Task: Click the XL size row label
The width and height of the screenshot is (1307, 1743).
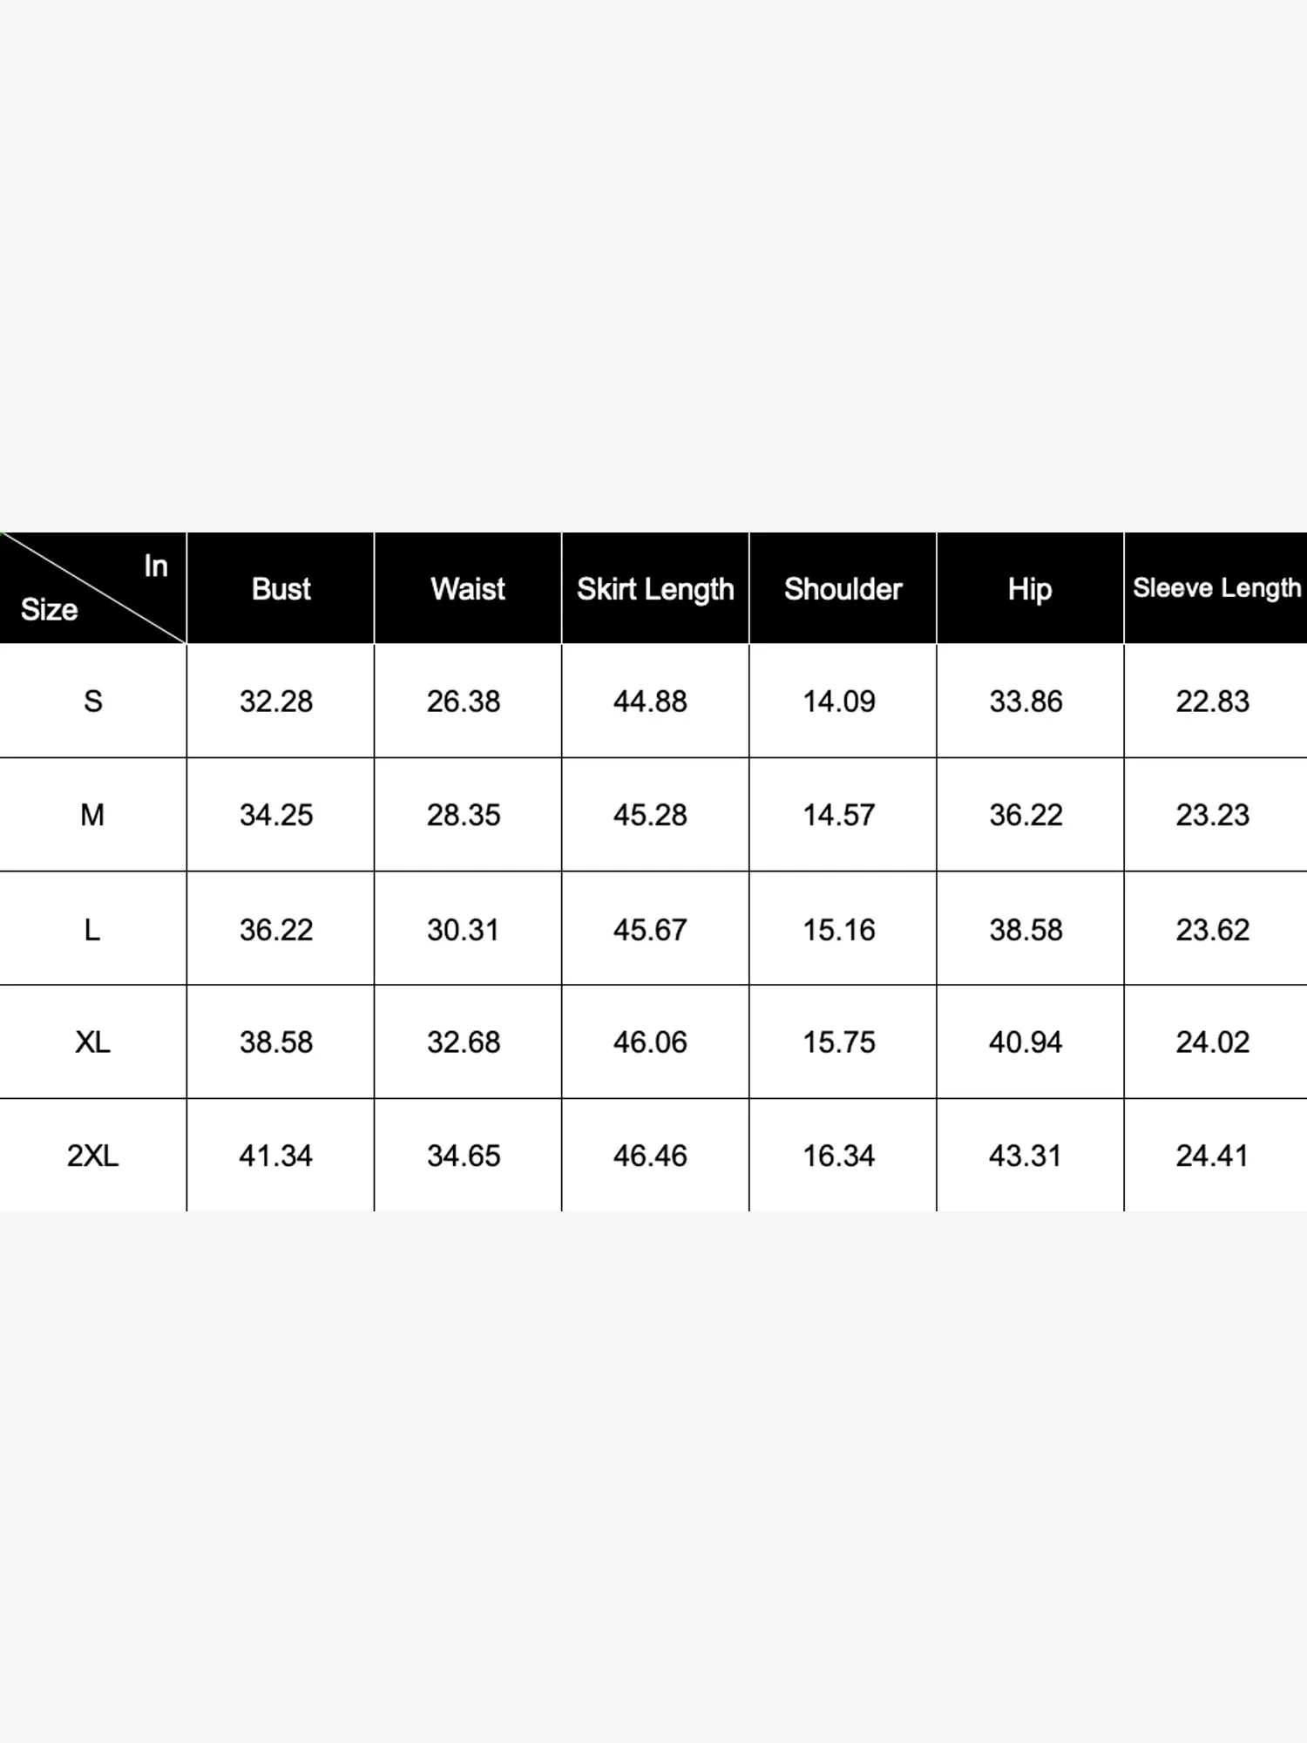Action: [x=92, y=1042]
